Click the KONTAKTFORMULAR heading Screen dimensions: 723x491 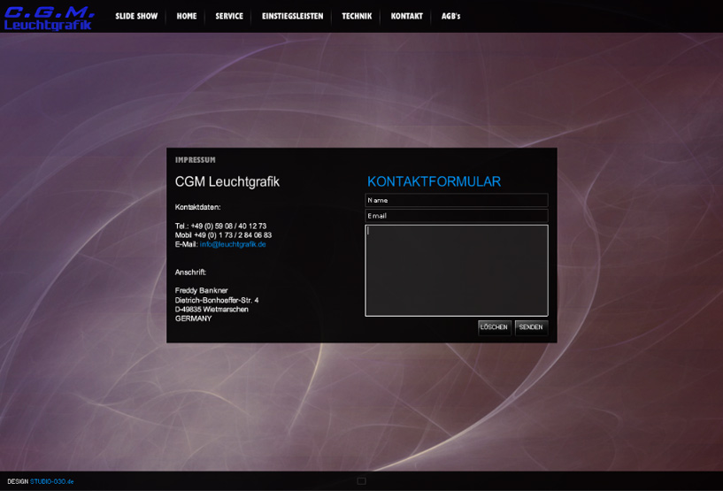(x=434, y=182)
